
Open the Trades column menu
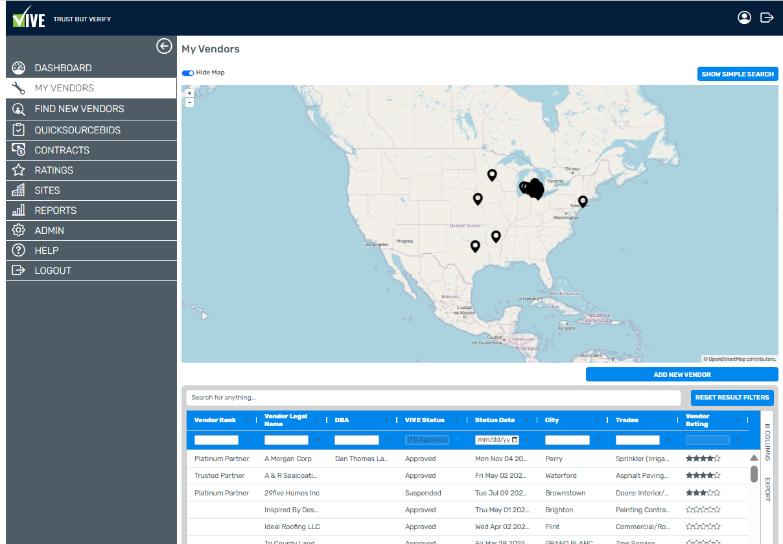(x=668, y=420)
